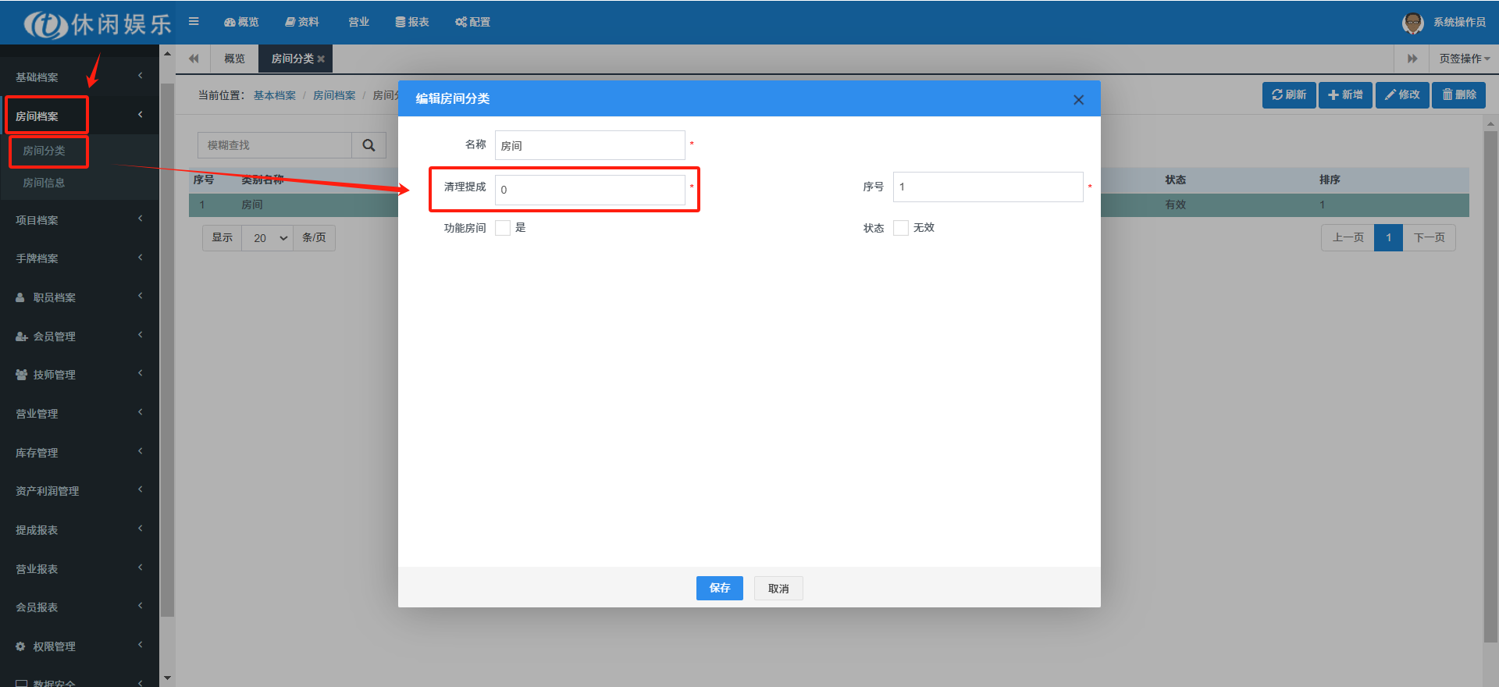Image resolution: width=1499 pixels, height=687 pixels.
Task: Click the hamburger menu toggle icon
Action: (x=194, y=22)
